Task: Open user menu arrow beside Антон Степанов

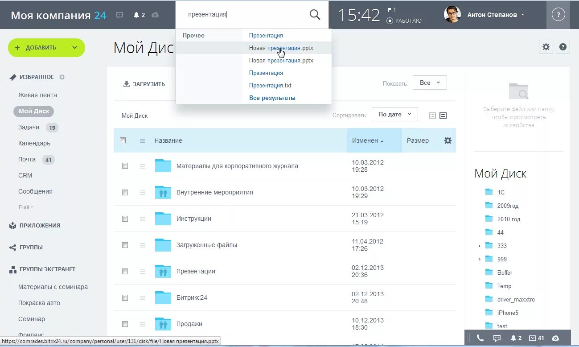Action: 522,15
